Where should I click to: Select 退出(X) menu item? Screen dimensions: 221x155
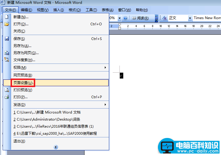(x=56, y=141)
